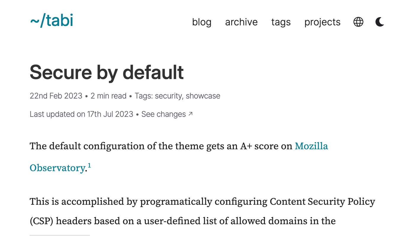Click the sentence about the A+ score
Viewport: 414px width, 236px height.
(161, 146)
